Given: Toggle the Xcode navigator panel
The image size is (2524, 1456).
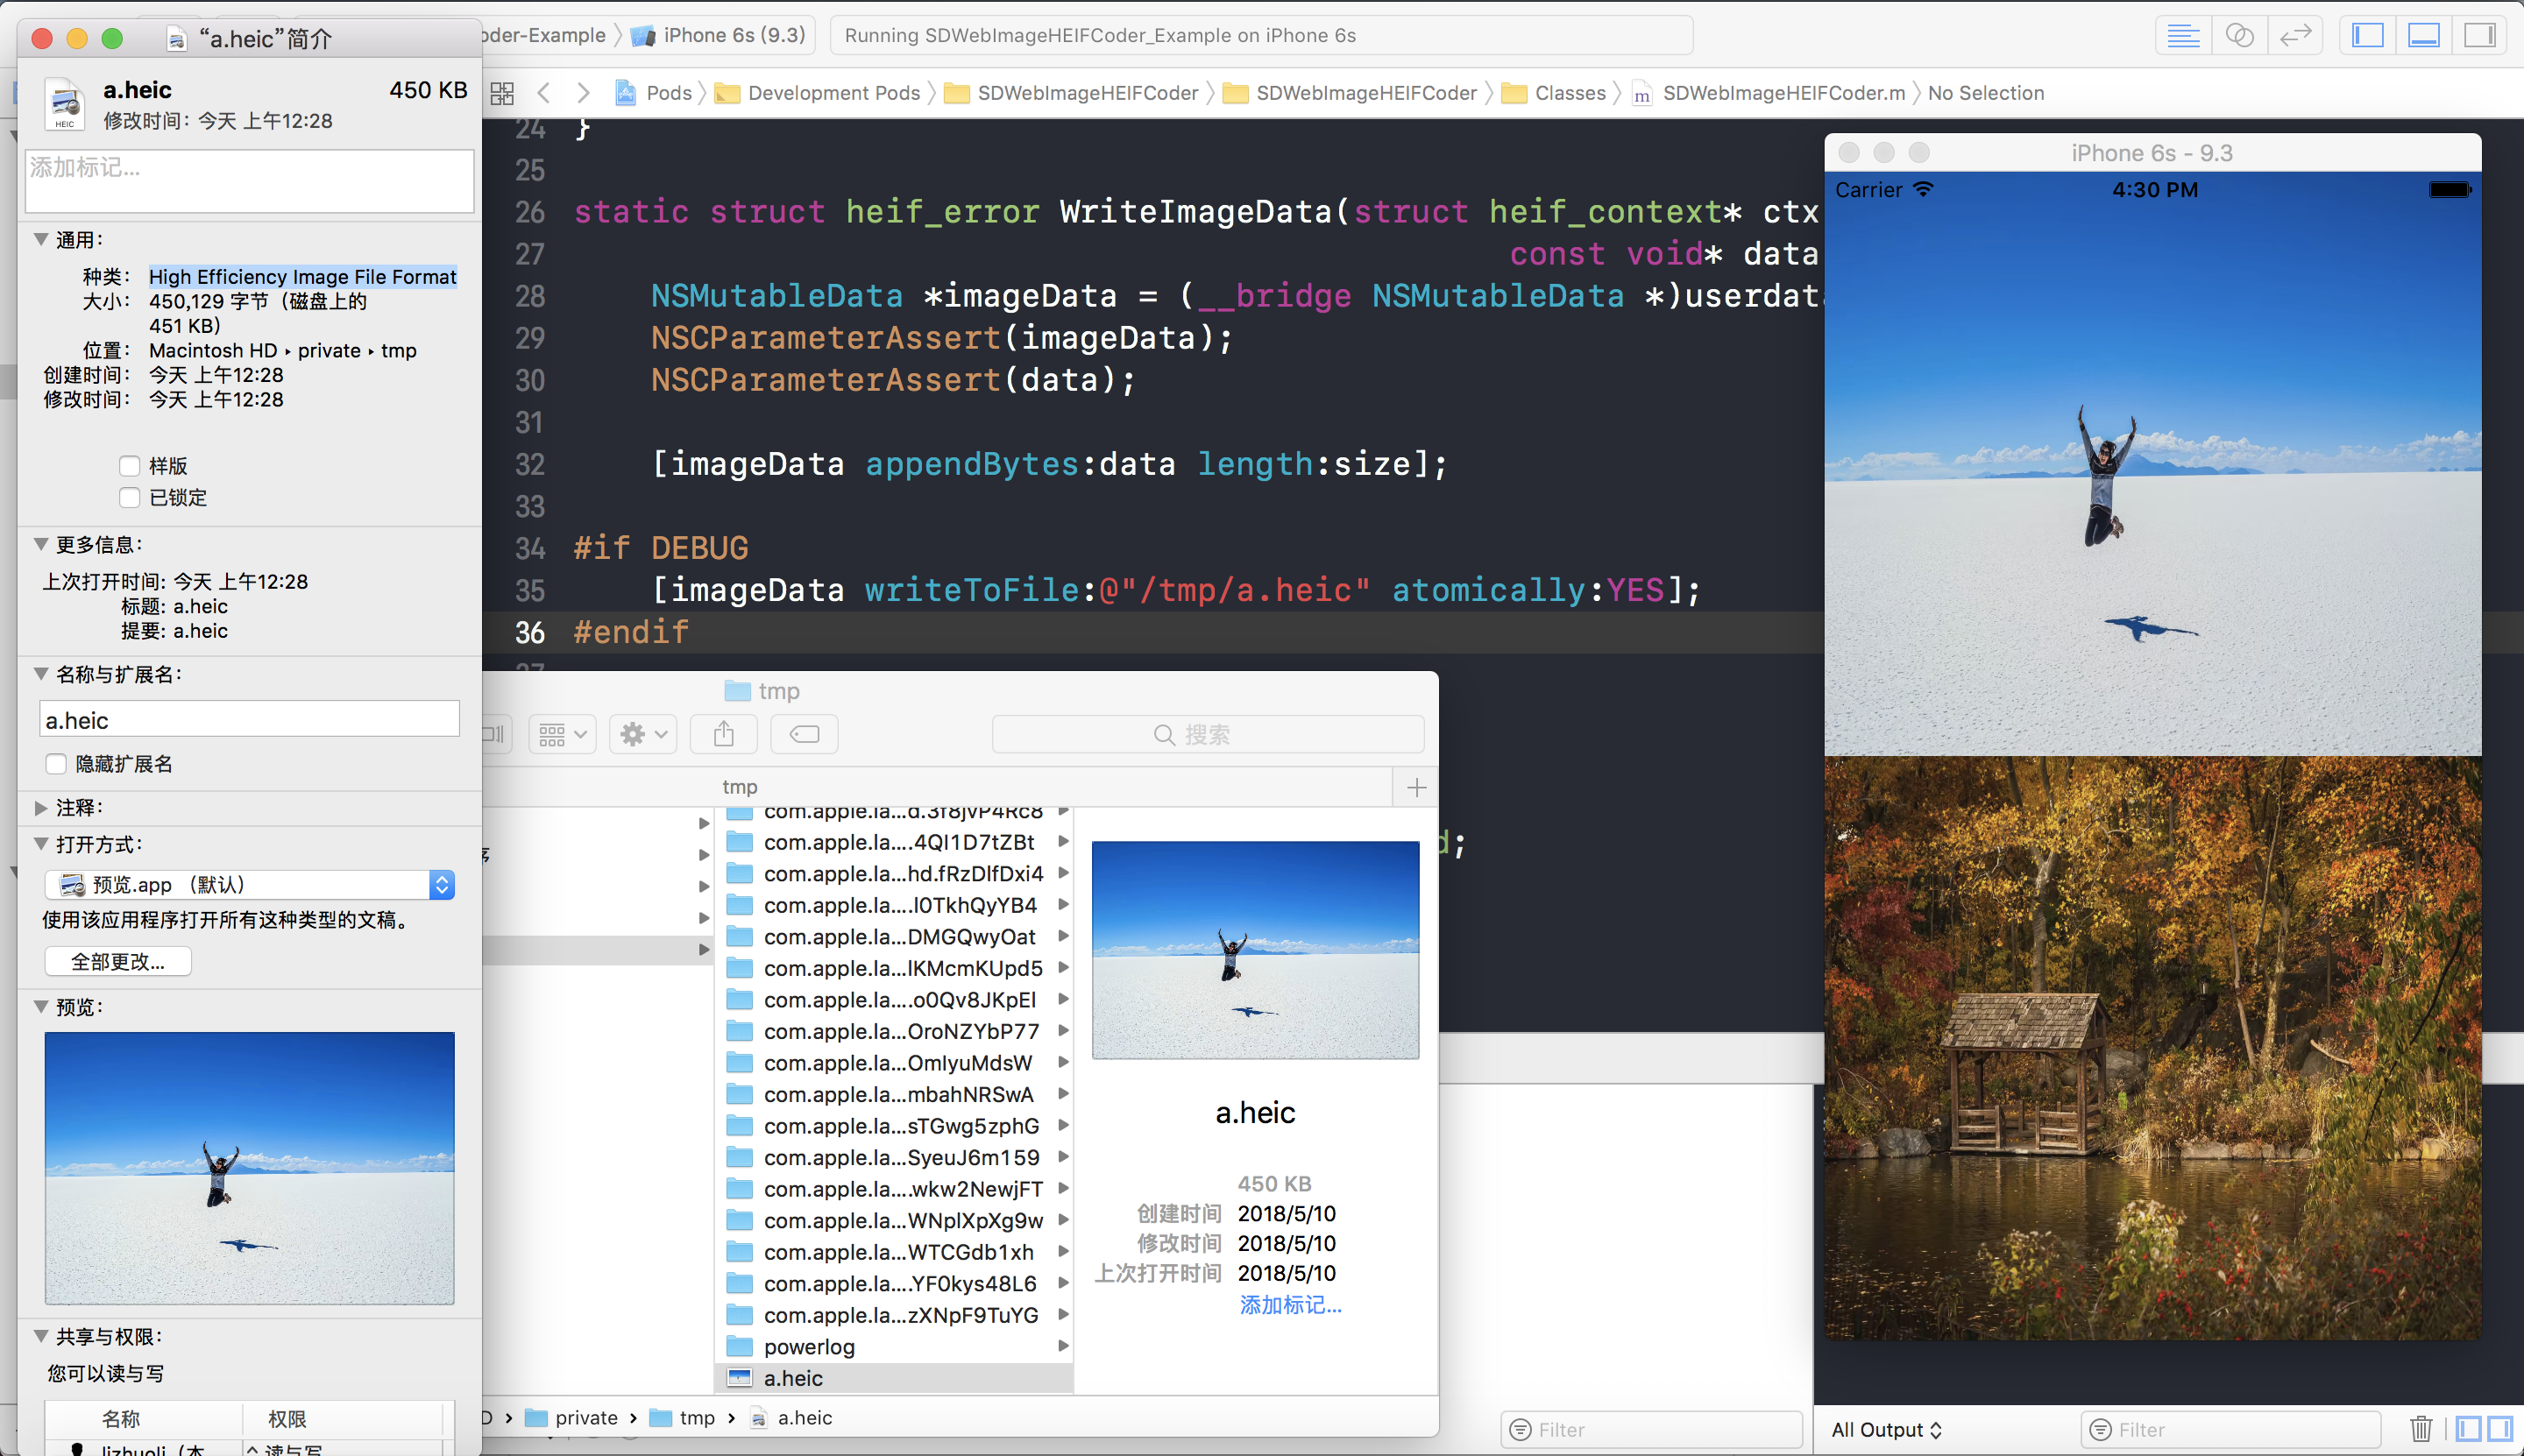Looking at the screenshot, I should [x=2368, y=36].
